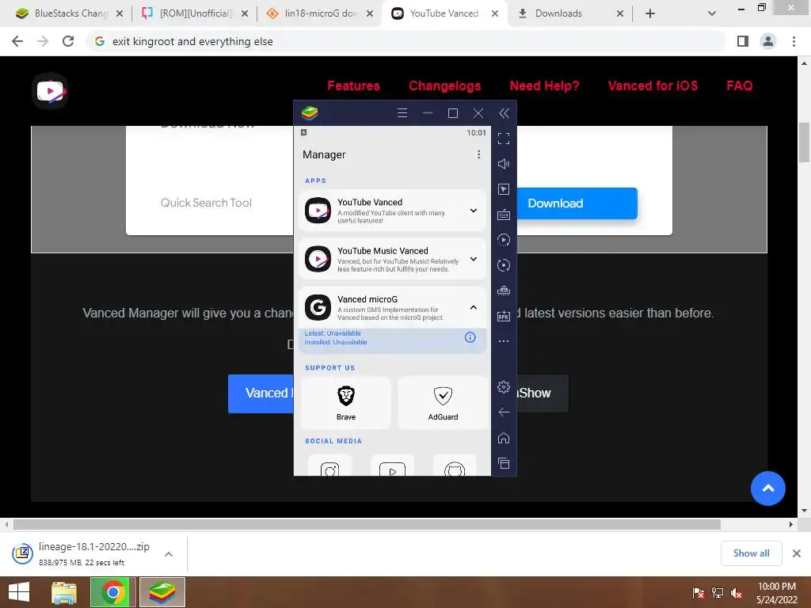This screenshot has height=608, width=811.
Task: Click the blue scroll-to-top button
Action: tap(768, 488)
